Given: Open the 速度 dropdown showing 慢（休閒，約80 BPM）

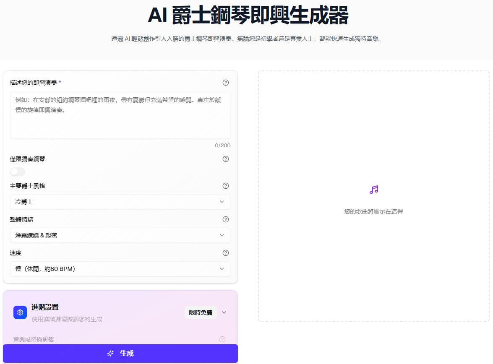Looking at the screenshot, I should click(120, 269).
